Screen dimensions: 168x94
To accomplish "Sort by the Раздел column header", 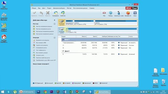I will (69, 37).
